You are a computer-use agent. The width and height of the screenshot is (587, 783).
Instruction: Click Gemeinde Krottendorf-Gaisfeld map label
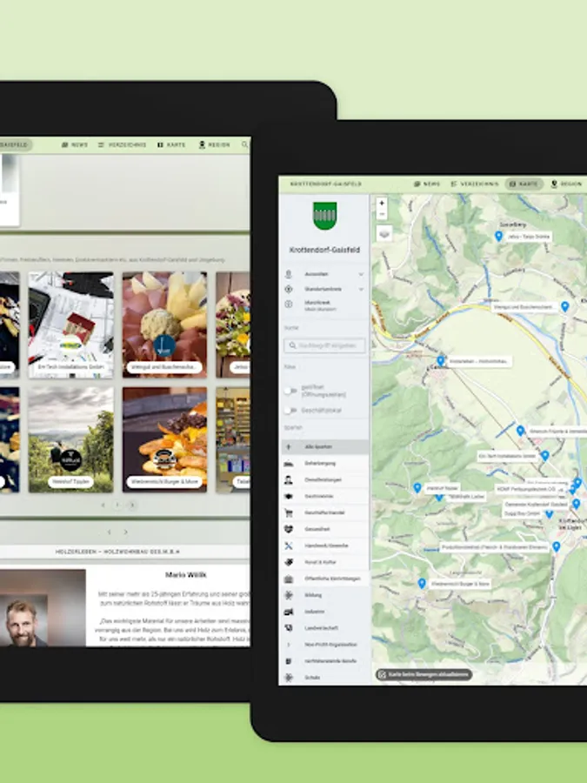coord(536,505)
